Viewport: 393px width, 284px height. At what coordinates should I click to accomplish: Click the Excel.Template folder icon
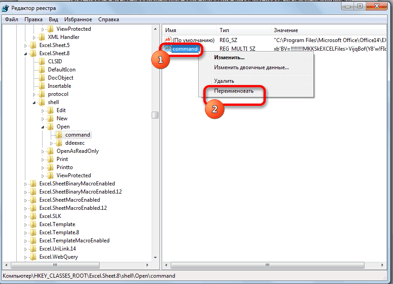tap(34, 224)
